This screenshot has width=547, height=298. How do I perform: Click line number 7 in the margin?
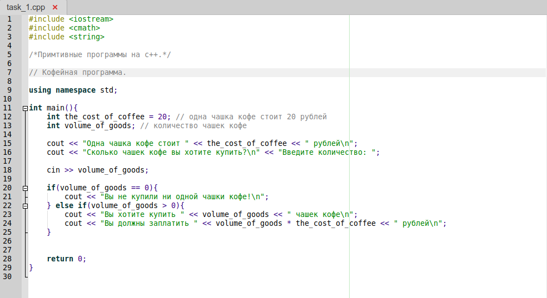pos(9,72)
